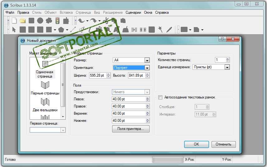Screen dimensions: 267x167
Task: Click the Paste clipboard icon in toolbar
Action: coord(123,21)
